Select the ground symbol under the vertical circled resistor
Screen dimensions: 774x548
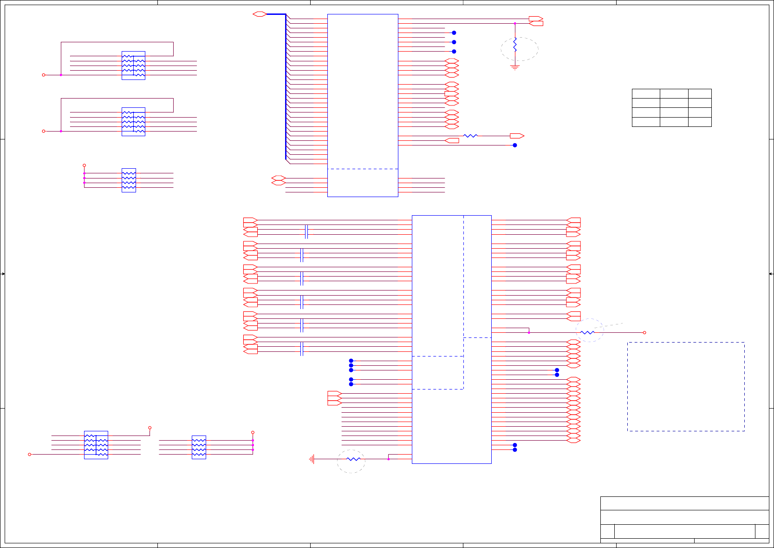[x=515, y=67]
